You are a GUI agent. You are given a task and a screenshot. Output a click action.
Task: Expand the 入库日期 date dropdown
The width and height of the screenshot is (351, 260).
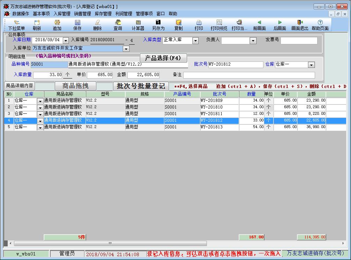[x=66, y=40]
